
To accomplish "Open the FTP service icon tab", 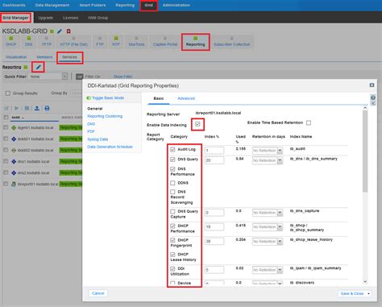I will (100, 42).
